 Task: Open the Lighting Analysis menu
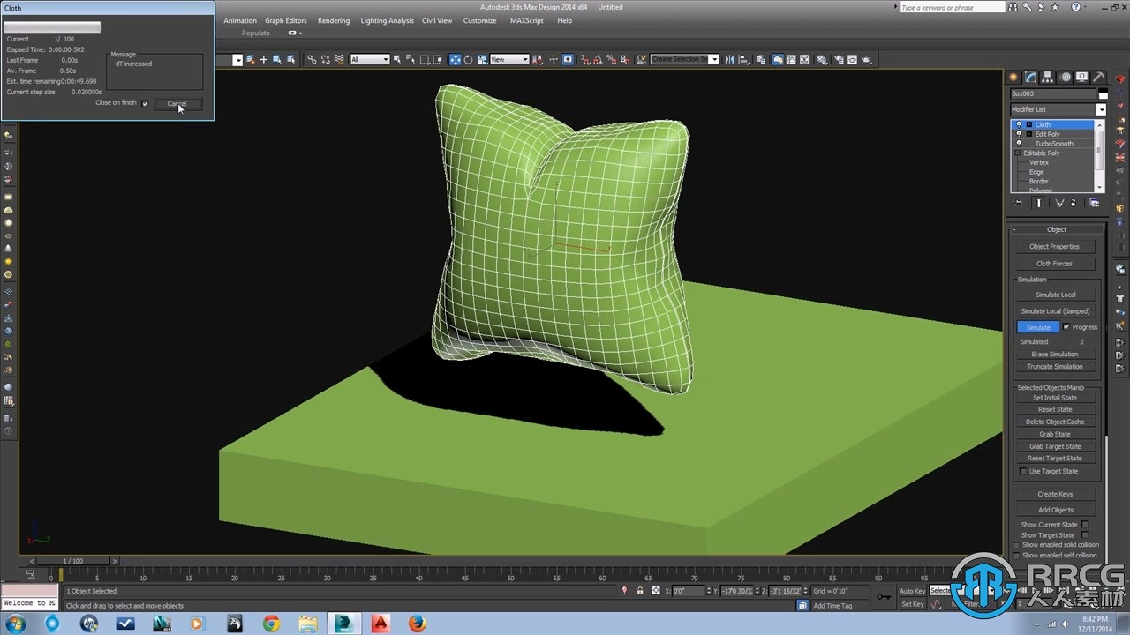(x=386, y=20)
